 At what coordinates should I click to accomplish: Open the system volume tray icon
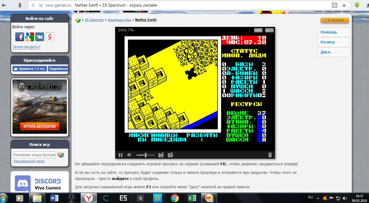pos(345,198)
